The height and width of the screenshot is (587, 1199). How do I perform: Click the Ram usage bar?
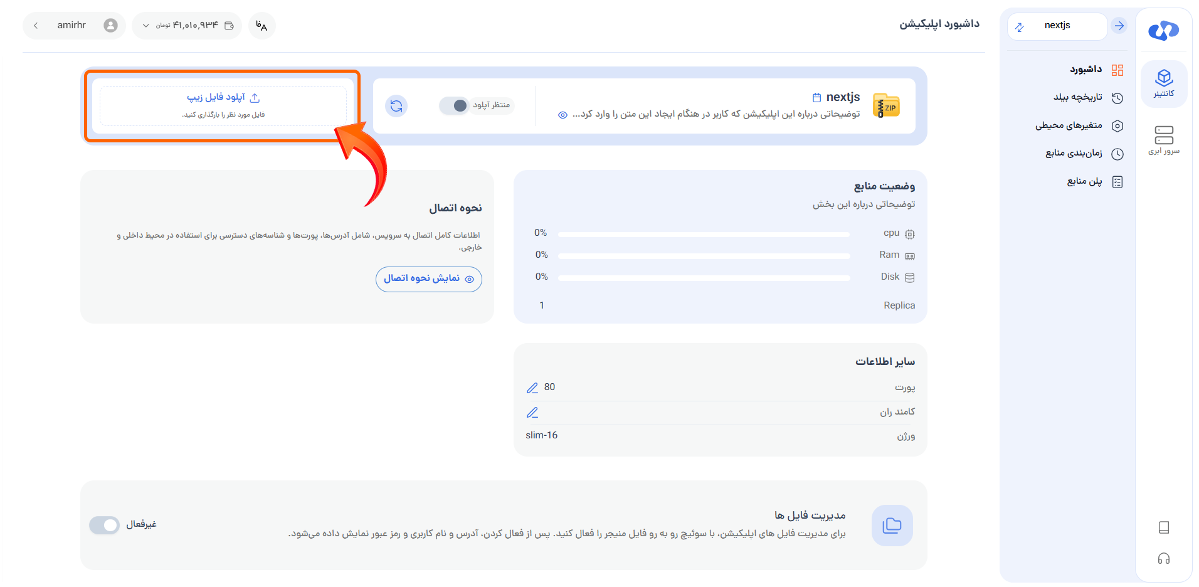(x=704, y=256)
